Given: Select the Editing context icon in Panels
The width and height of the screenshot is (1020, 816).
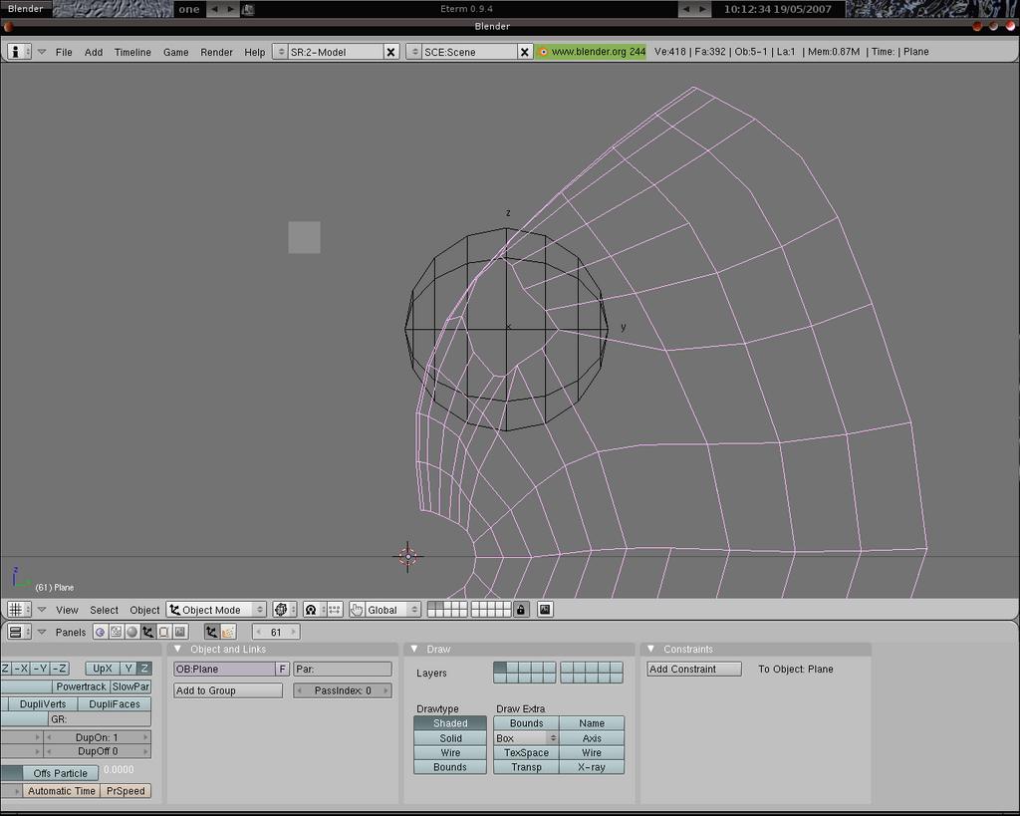Looking at the screenshot, I should 164,632.
